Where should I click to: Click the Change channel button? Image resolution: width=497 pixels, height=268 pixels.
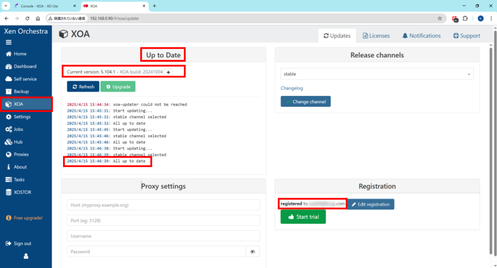[306, 102]
